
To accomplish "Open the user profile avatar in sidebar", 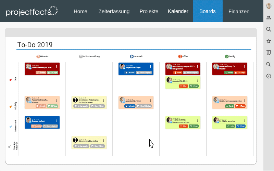I will tap(269, 6).
